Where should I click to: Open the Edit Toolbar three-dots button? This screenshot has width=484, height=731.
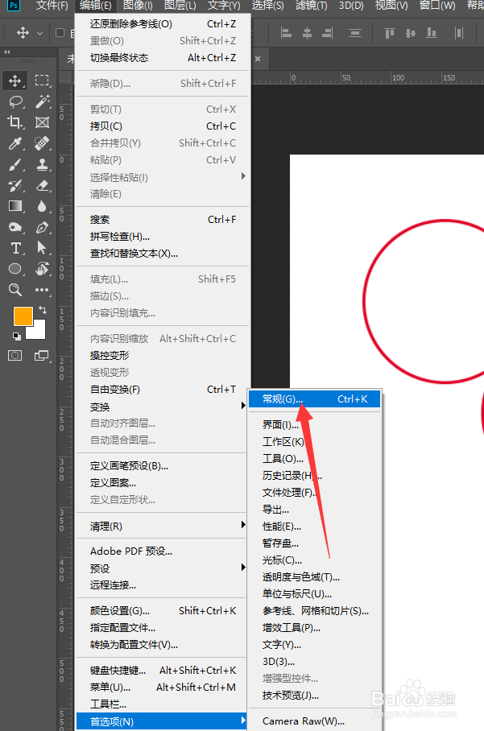42,290
